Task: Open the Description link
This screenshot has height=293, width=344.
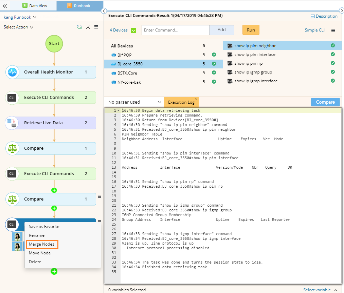Action: tap(324, 16)
